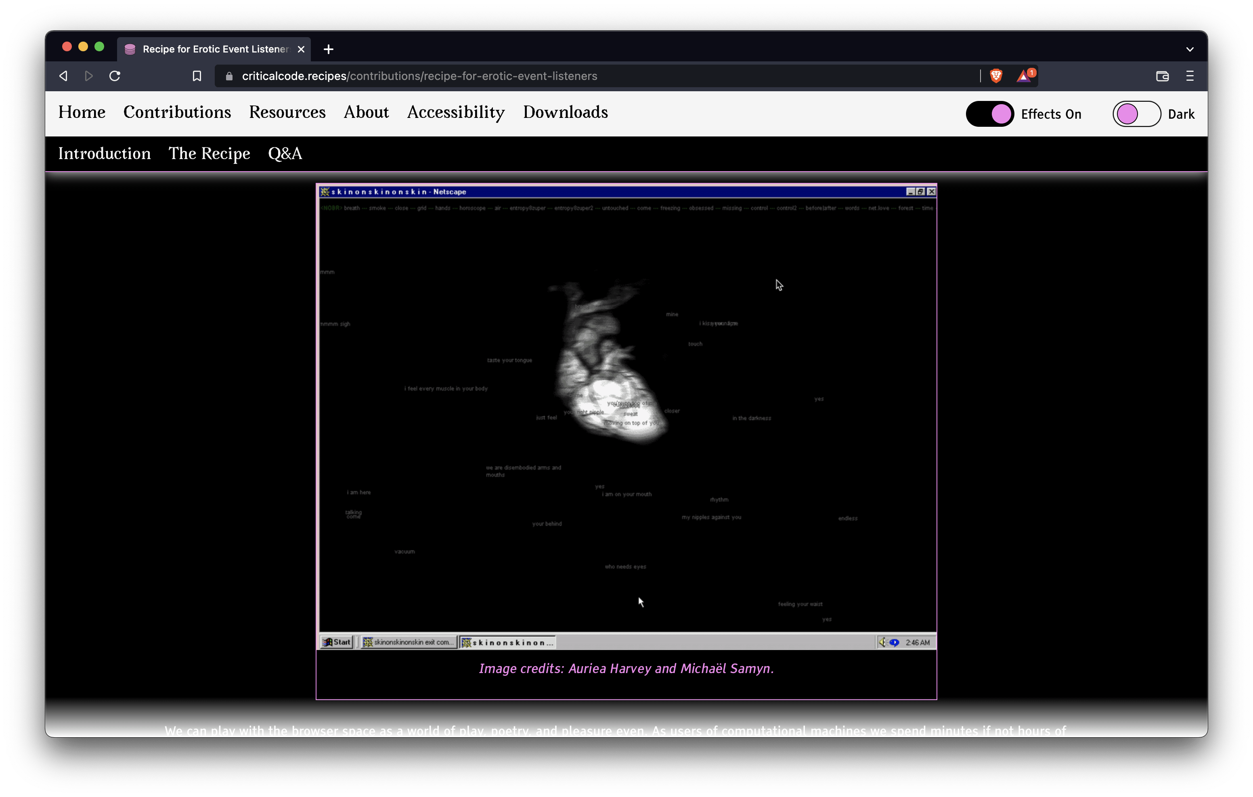Switch to The Recipe tab
Viewport: 1253px width, 797px height.
pos(209,153)
